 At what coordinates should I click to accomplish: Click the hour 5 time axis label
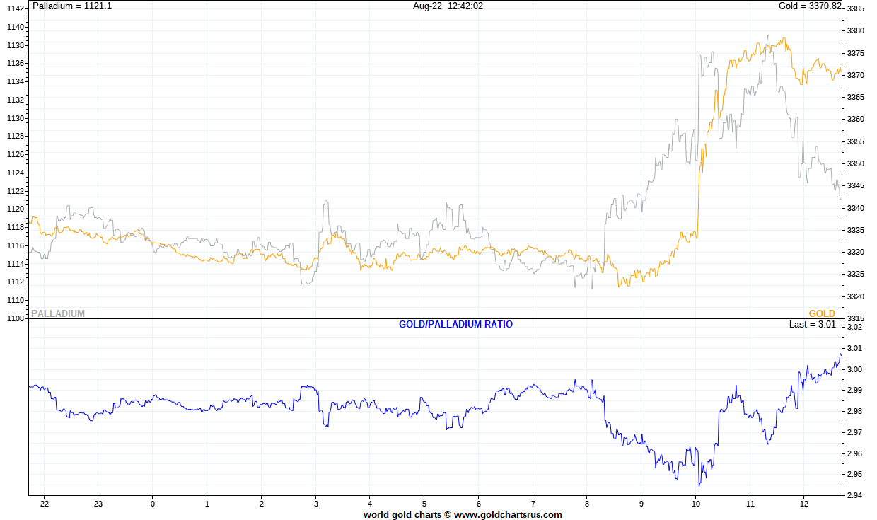(424, 504)
